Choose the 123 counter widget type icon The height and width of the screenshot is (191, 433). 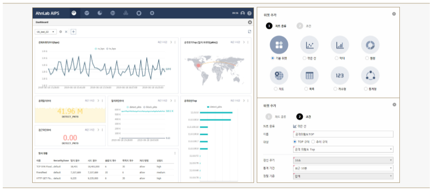(x=340, y=76)
